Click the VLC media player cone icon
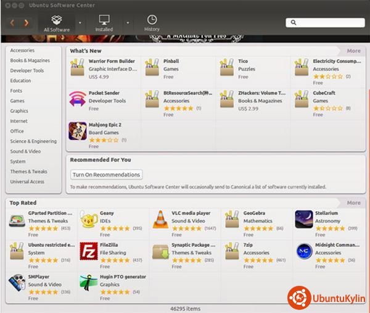This screenshot has width=370, height=313. [x=160, y=219]
